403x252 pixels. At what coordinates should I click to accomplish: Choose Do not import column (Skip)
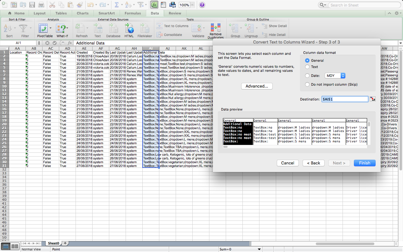[x=307, y=84]
